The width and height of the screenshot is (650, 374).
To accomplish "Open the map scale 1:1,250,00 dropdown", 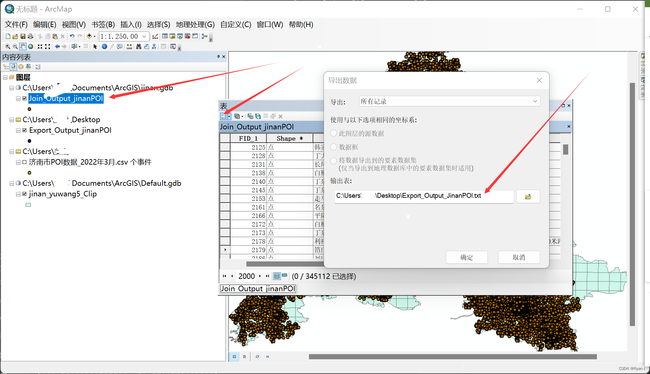I will [144, 36].
